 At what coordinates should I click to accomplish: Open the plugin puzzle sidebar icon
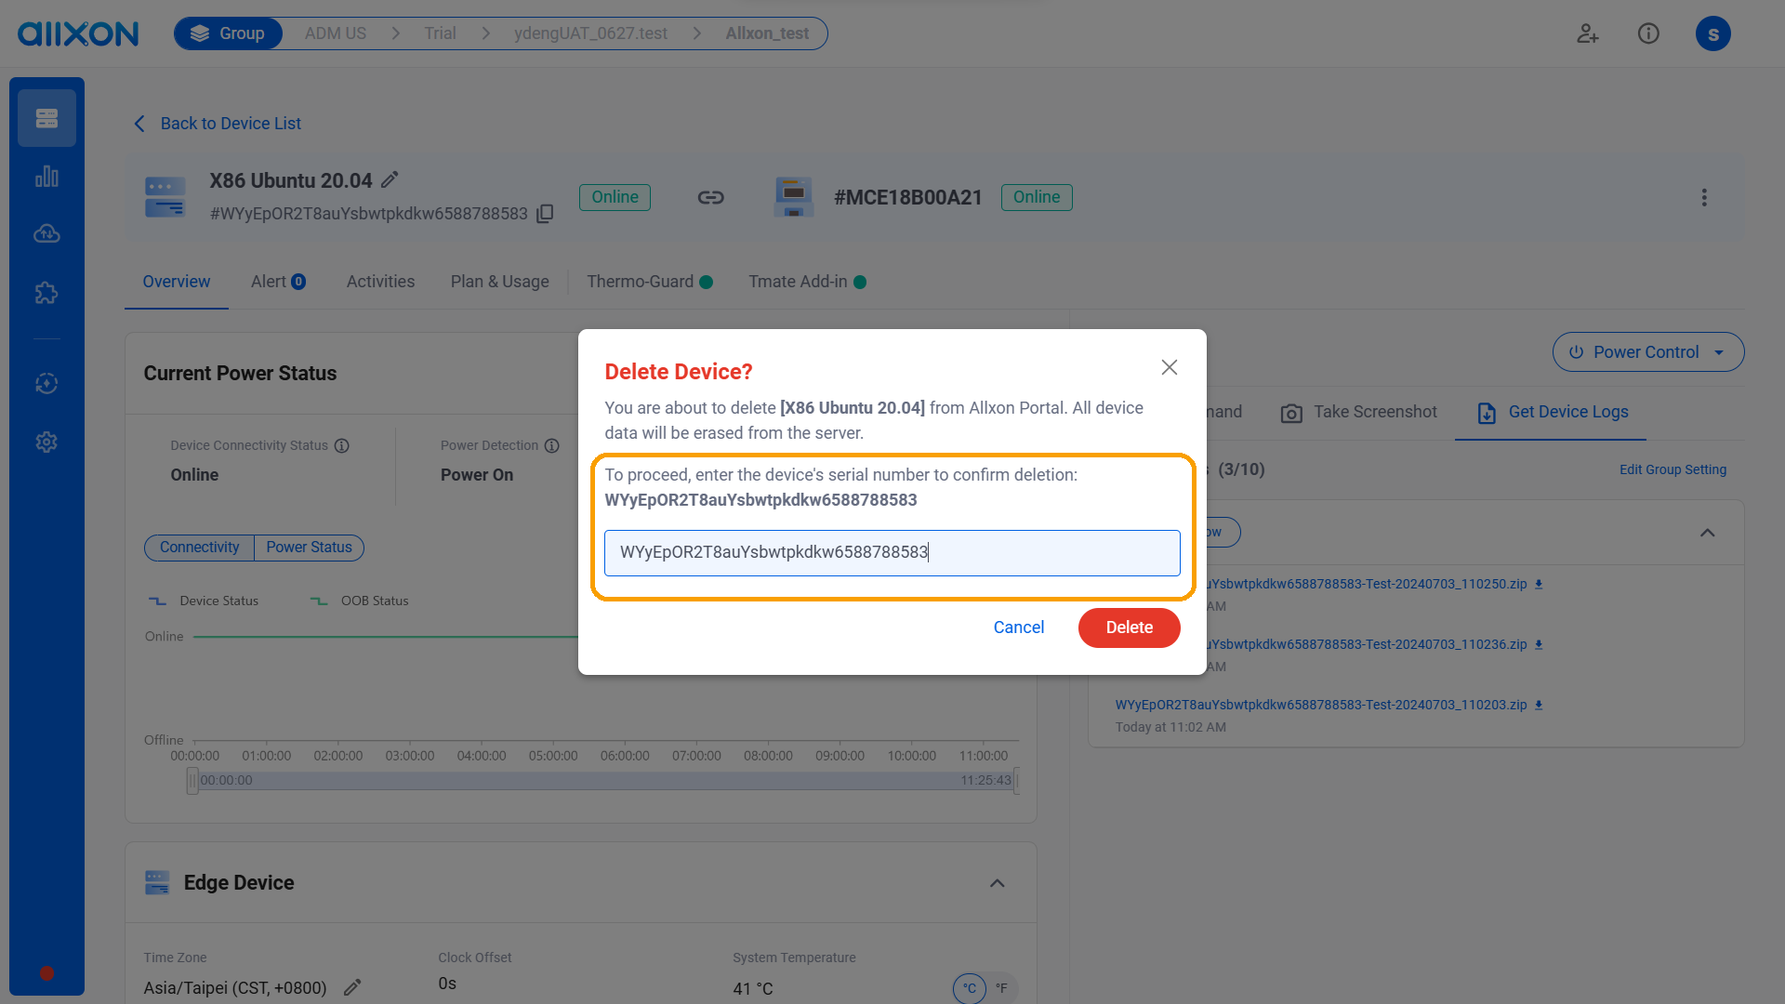(46, 293)
